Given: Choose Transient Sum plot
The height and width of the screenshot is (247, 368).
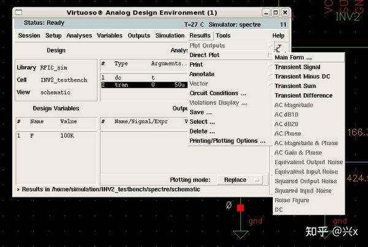Looking at the screenshot, I should point(309,86).
